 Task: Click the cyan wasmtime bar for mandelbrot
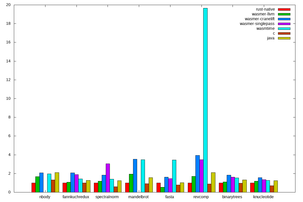pos(143,176)
